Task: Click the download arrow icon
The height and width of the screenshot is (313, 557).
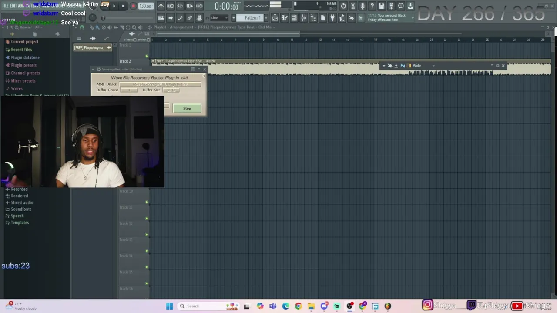Action: [410, 6]
